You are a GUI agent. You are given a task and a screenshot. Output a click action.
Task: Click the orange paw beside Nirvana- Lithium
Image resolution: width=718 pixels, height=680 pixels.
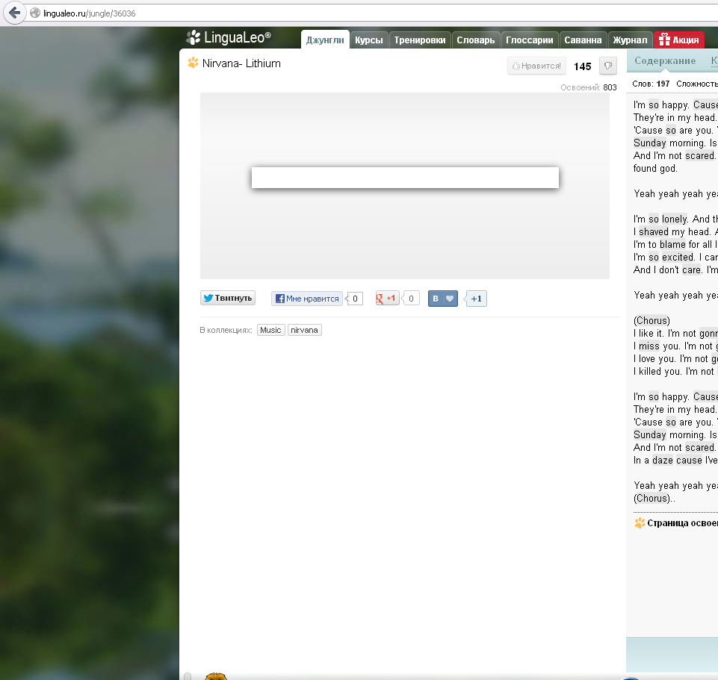194,63
